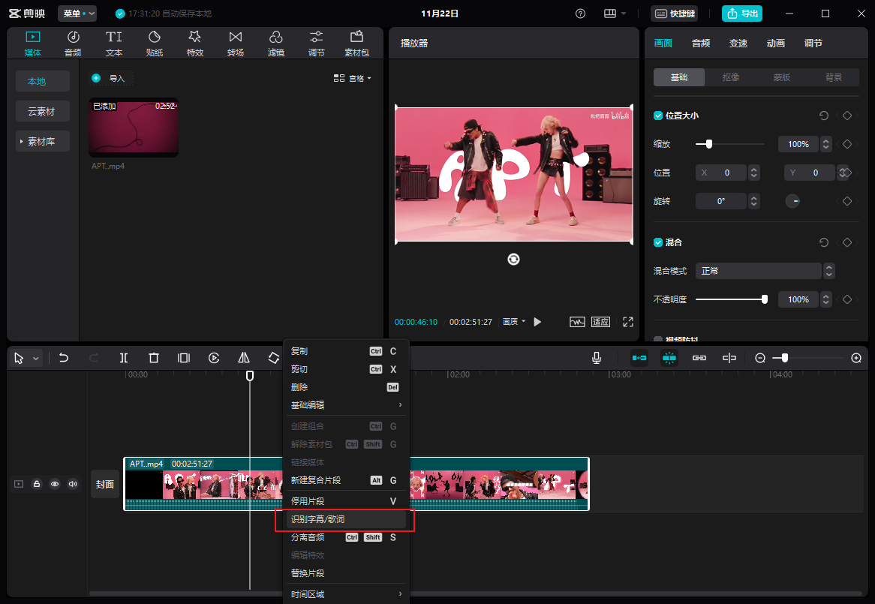Open the 画质 quality dropdown in player

(514, 322)
